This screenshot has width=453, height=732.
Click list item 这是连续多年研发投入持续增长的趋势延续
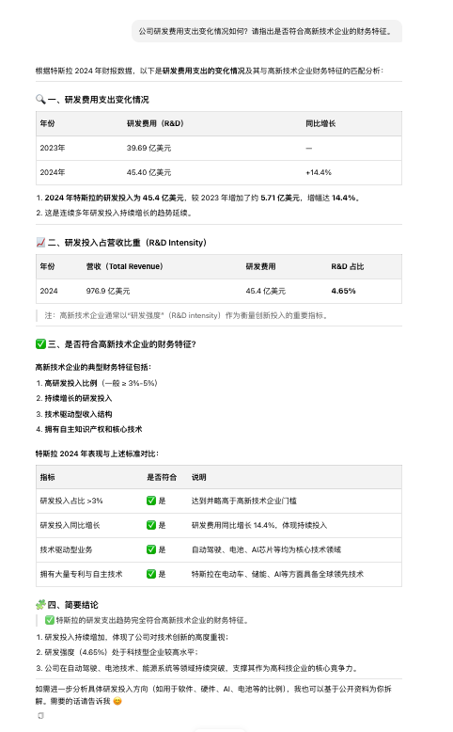pyautogui.click(x=118, y=213)
